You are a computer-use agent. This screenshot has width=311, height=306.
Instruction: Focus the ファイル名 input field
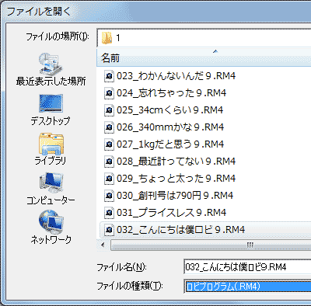(247, 267)
